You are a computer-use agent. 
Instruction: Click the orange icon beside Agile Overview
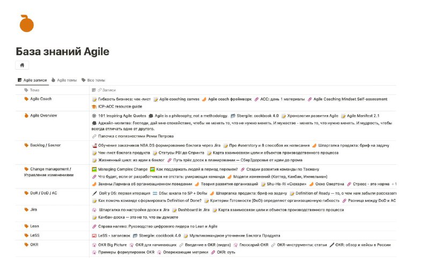[26, 116]
